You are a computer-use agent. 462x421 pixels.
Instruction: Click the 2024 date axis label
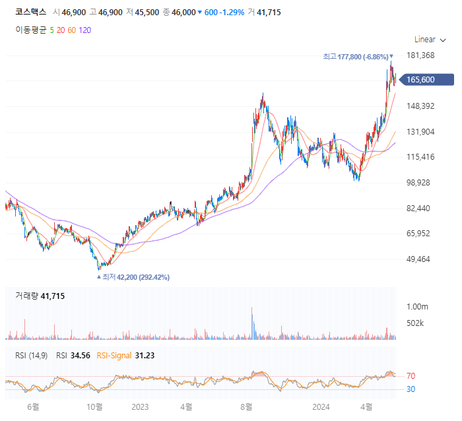321,407
